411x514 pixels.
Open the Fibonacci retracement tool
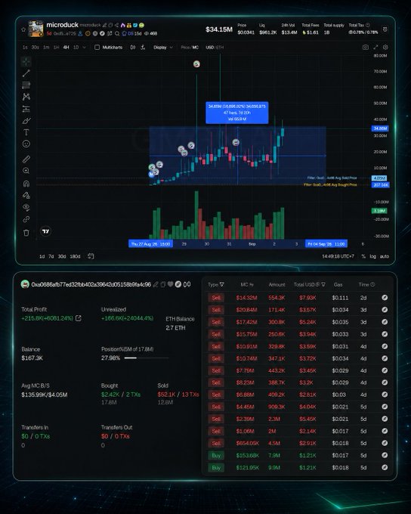pos(26,85)
